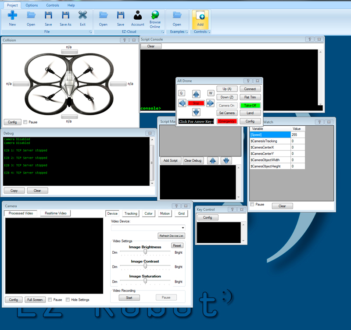Adjust the Image Saturation slider
The height and width of the screenshot is (330, 351).
(x=145, y=281)
